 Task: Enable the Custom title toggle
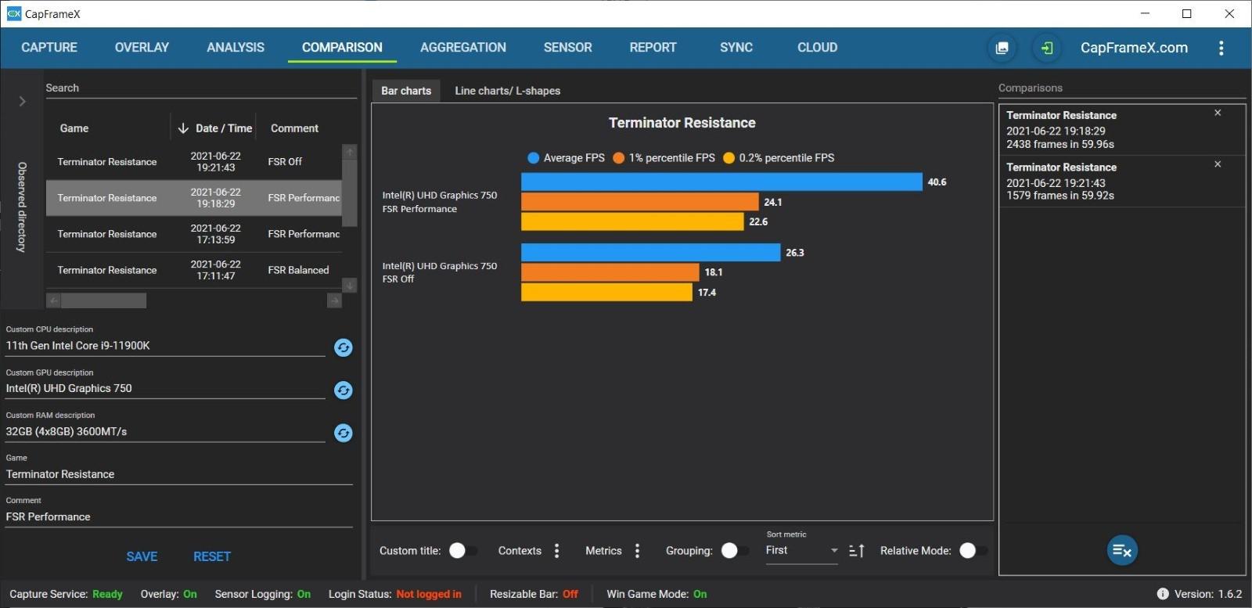[462, 551]
